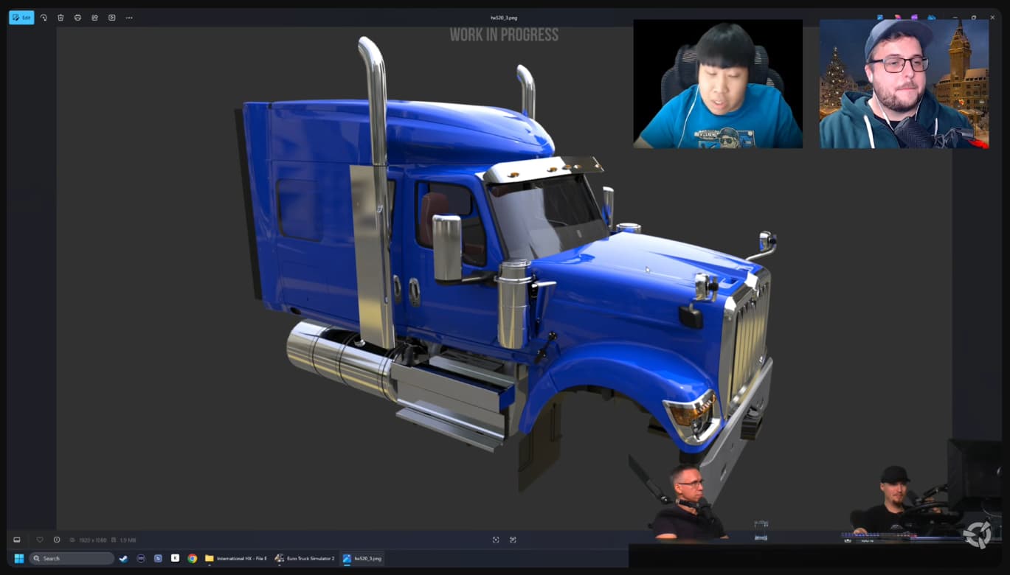Rotate the image with the rotate icon
This screenshot has width=1010, height=575.
tap(44, 18)
